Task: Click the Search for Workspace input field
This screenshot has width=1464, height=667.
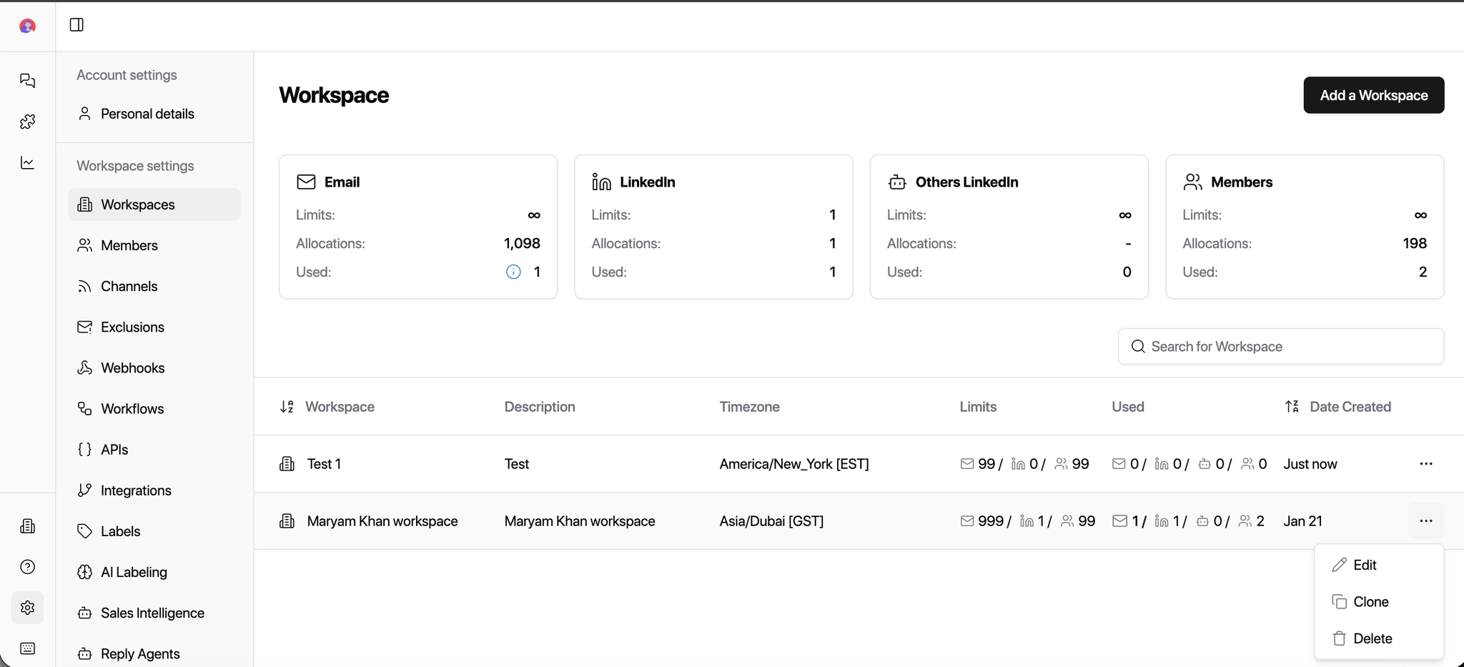Action: [x=1280, y=346]
